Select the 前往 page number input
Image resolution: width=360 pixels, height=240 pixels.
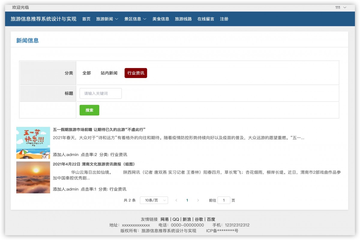224,200
